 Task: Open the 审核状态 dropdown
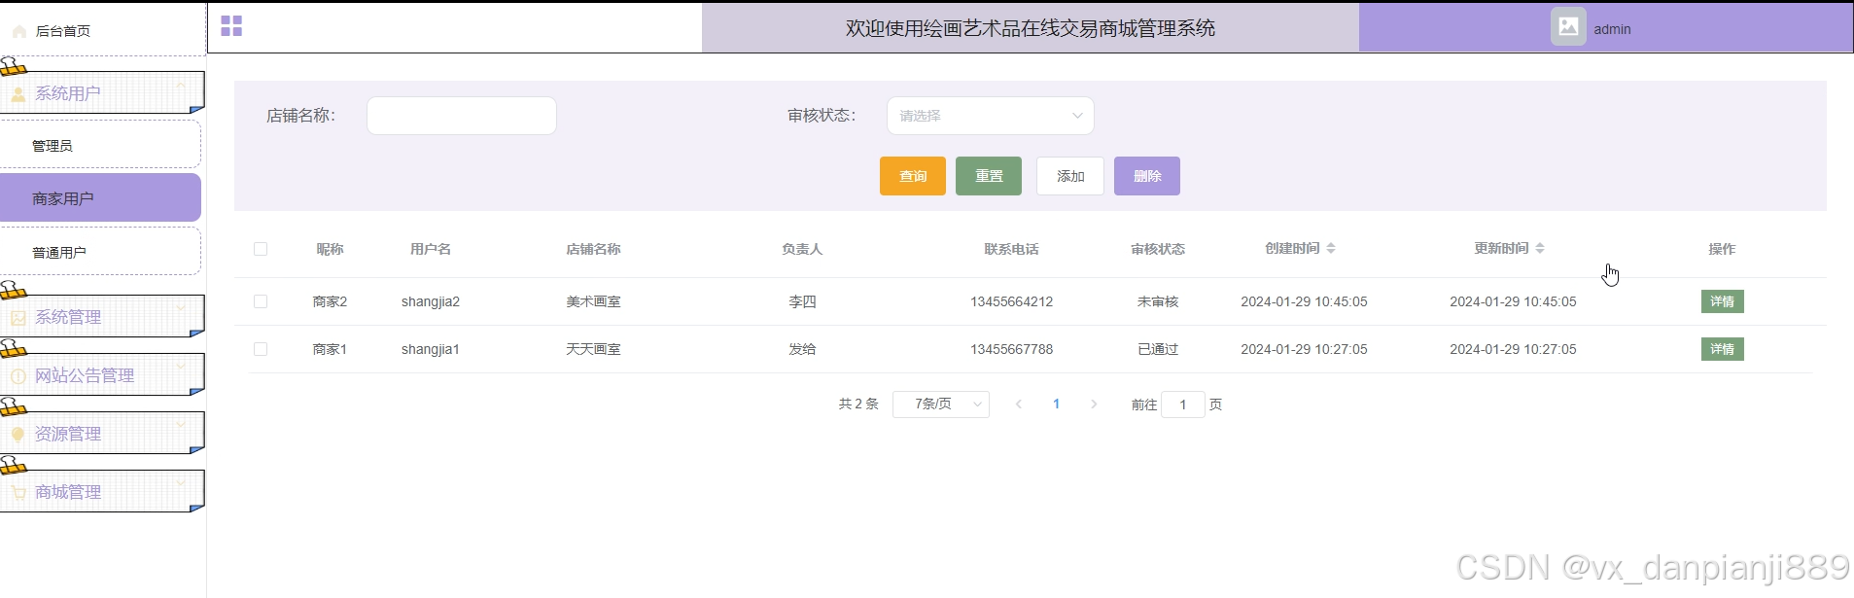(990, 116)
